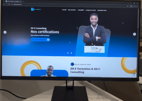Click the reCAPTCHA badge
The height and width of the screenshot is (101, 142).
134,75
